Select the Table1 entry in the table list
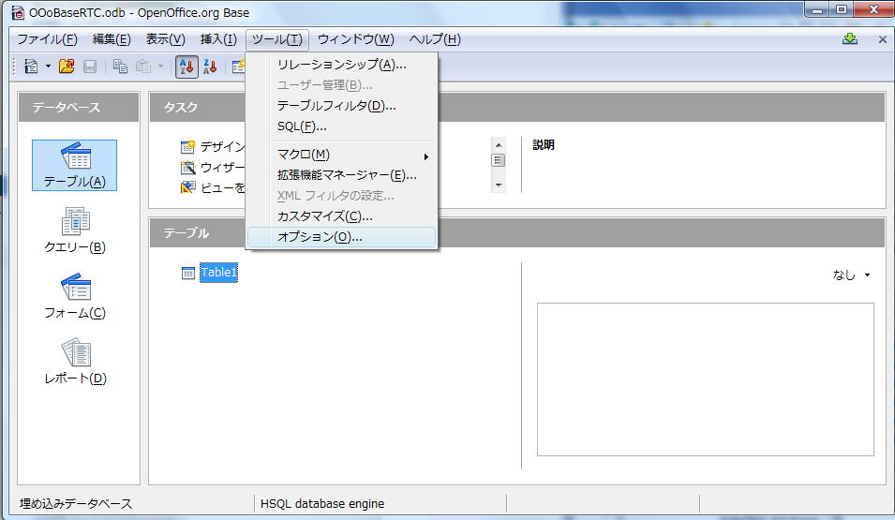895x520 pixels. pos(218,273)
